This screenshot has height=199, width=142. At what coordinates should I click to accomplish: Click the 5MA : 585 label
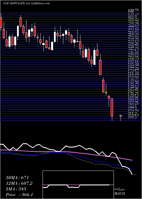16,189
